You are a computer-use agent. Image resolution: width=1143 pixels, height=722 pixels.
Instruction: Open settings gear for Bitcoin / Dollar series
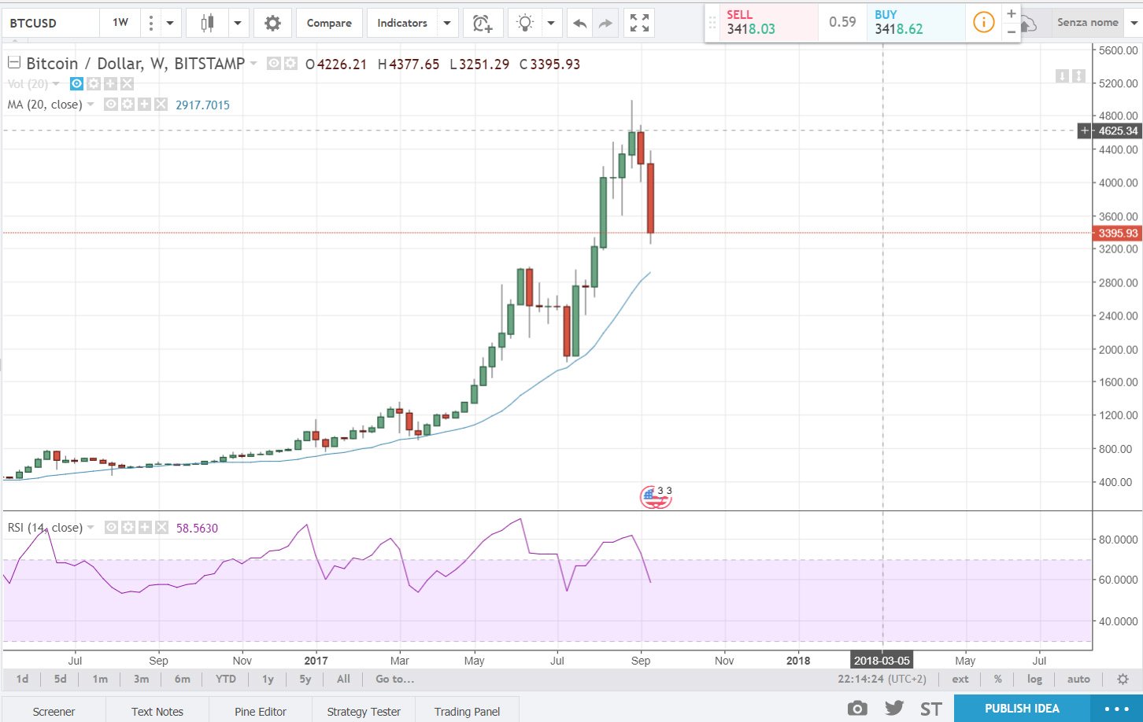tap(290, 64)
